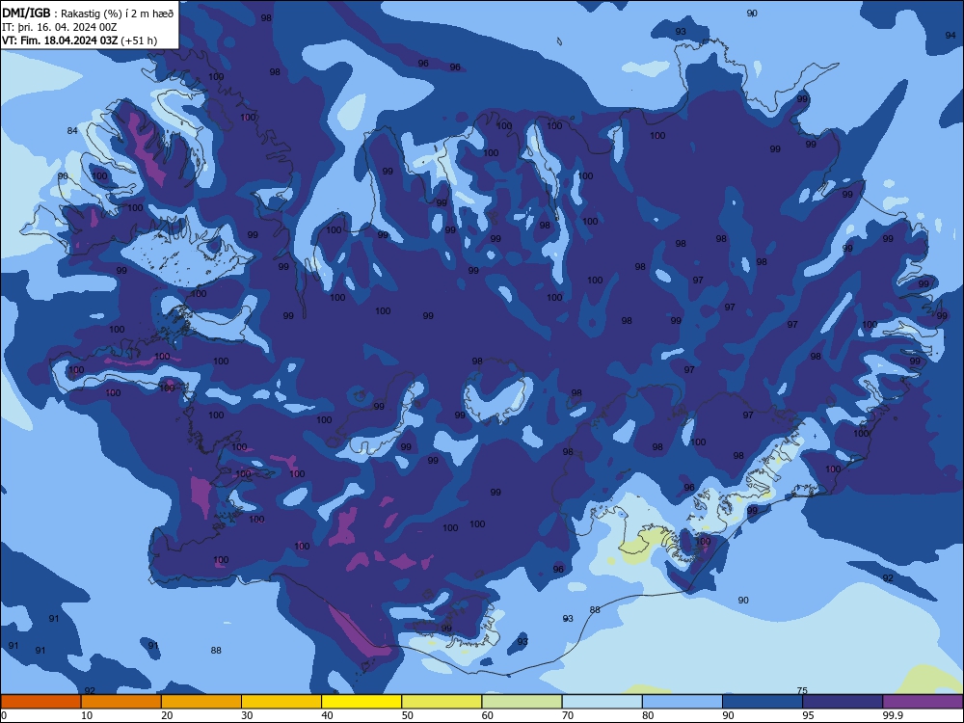Click the legend tick label '30'

pyautogui.click(x=247, y=715)
